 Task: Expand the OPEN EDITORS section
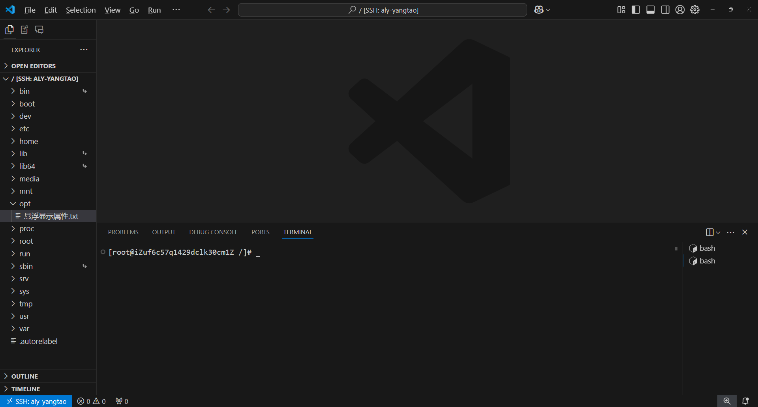click(48, 66)
